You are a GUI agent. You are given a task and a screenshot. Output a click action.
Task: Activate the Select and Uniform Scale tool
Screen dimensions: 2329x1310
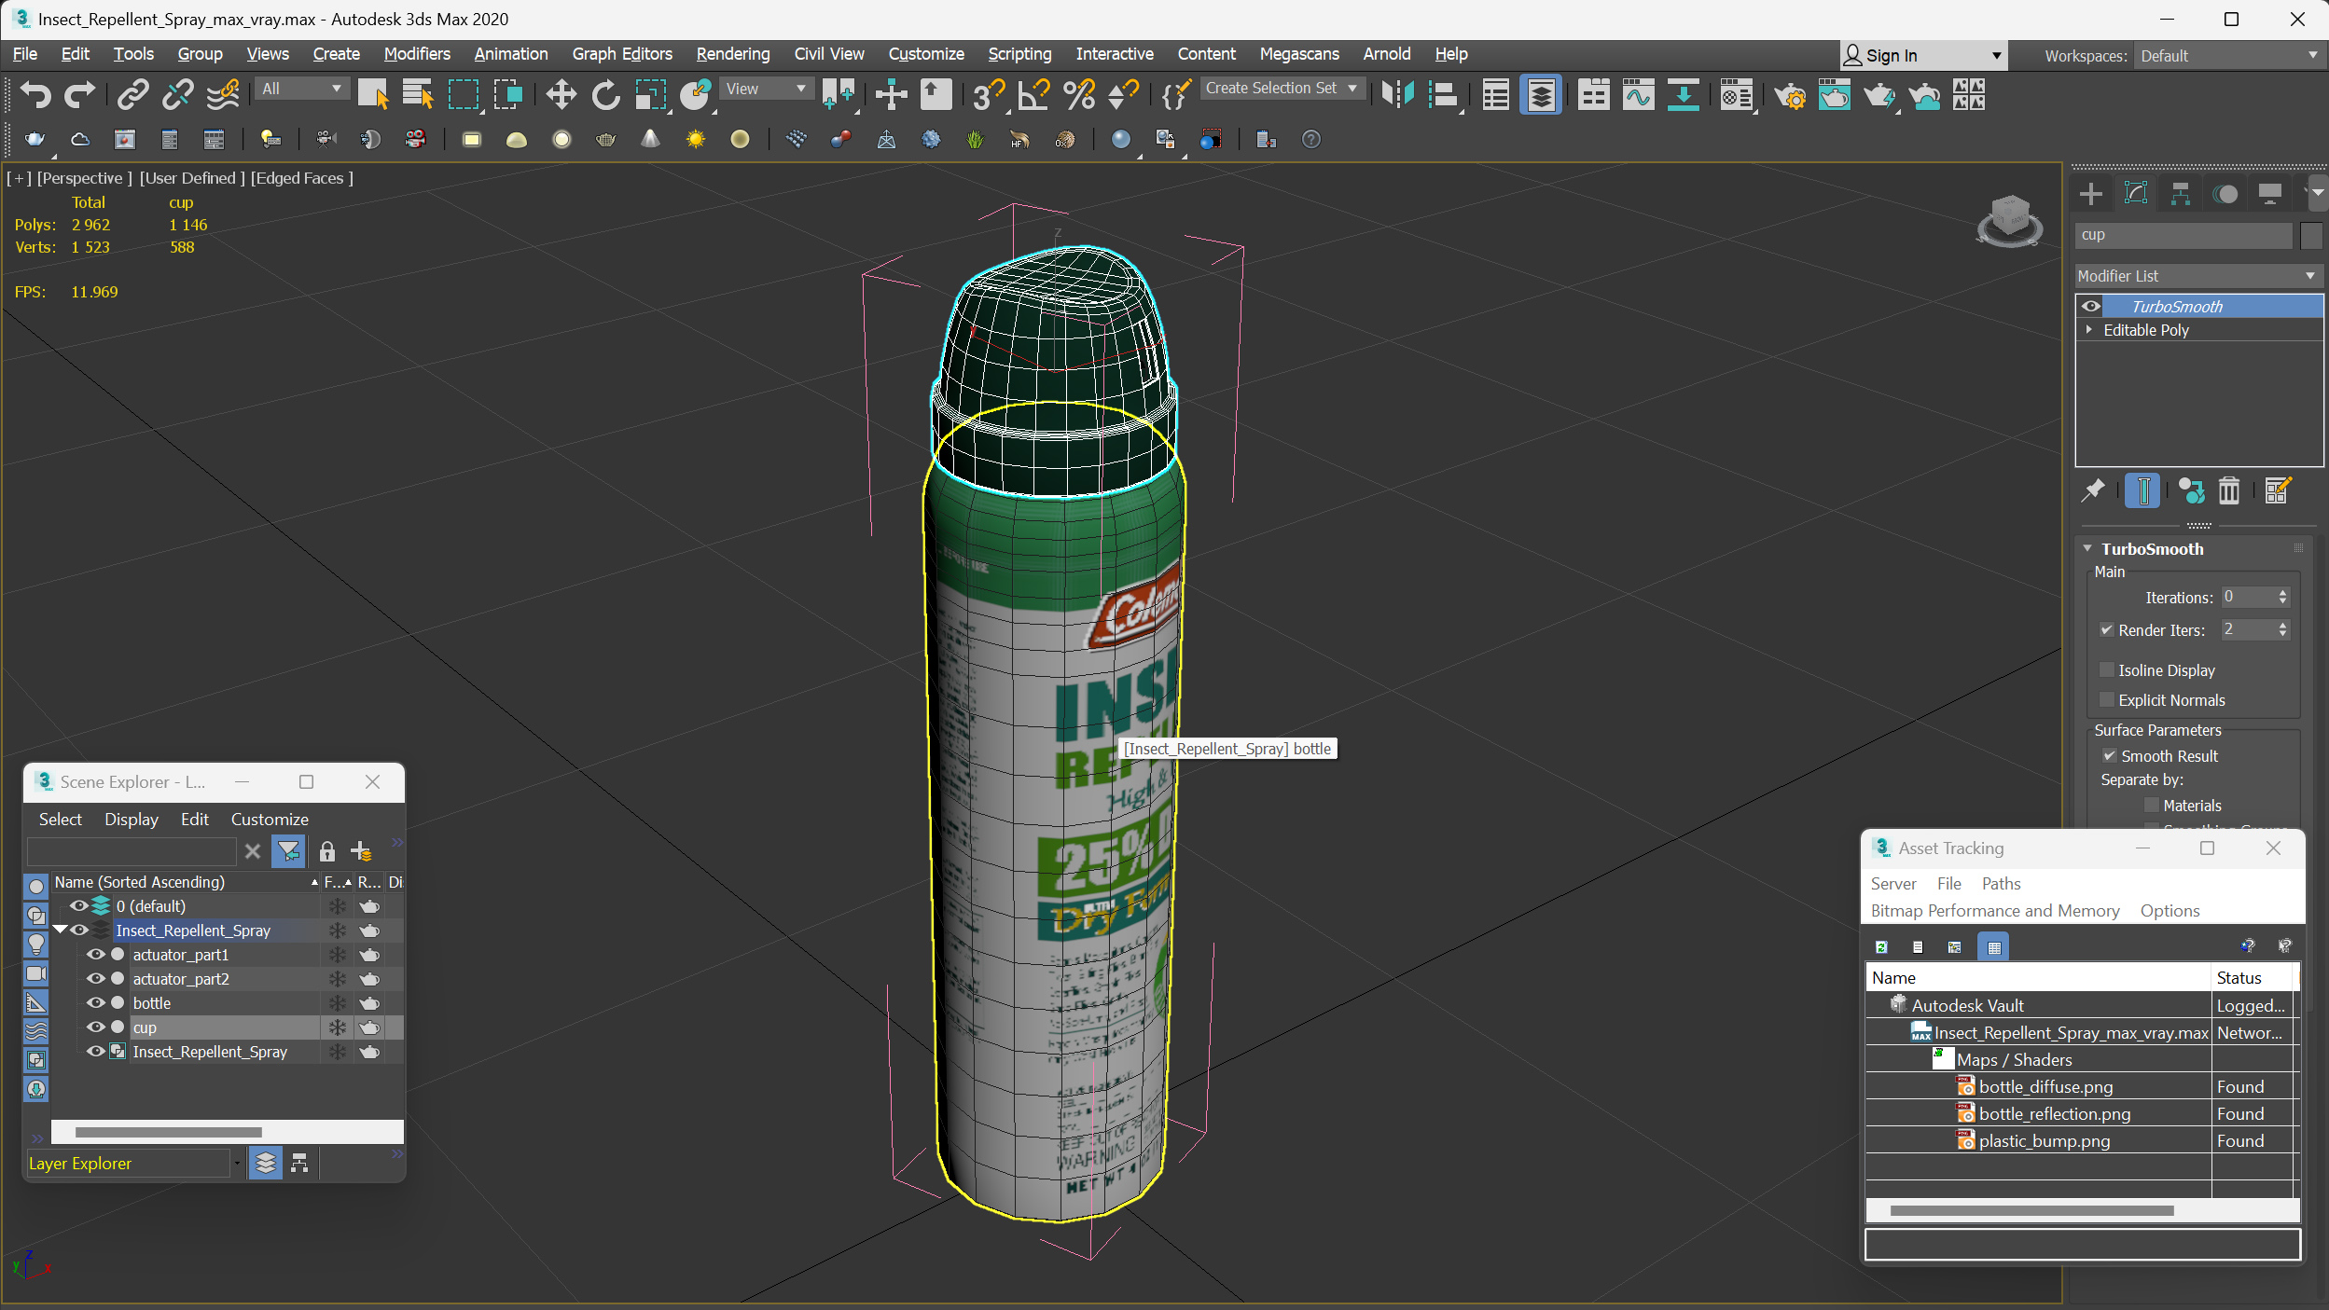point(650,94)
